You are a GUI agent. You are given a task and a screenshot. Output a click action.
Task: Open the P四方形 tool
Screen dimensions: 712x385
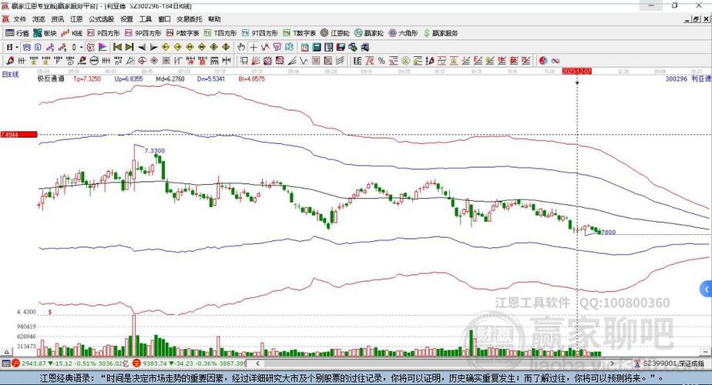[103, 33]
